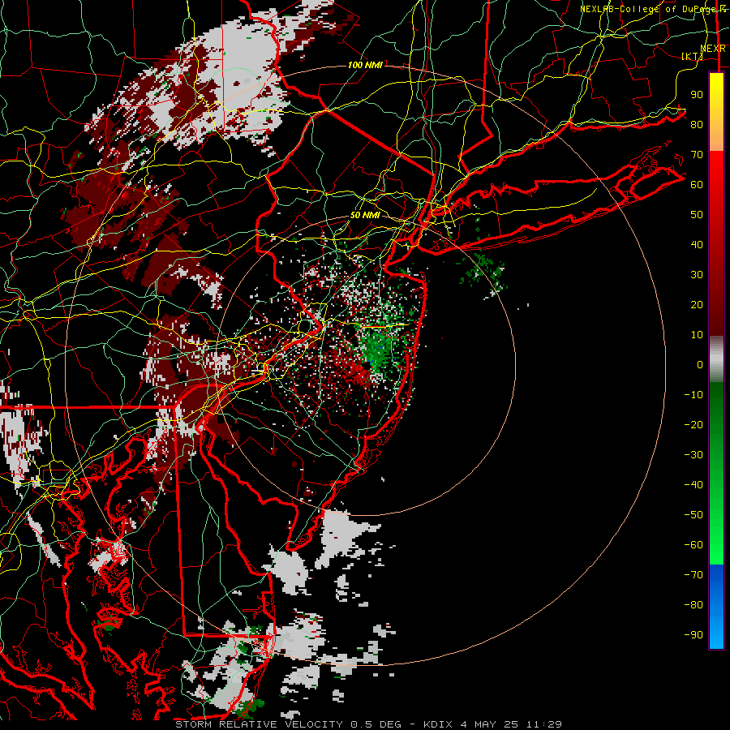Viewport: 730px width, 730px height.
Task: Click the 20 value on the velocity scale
Action: [697, 304]
